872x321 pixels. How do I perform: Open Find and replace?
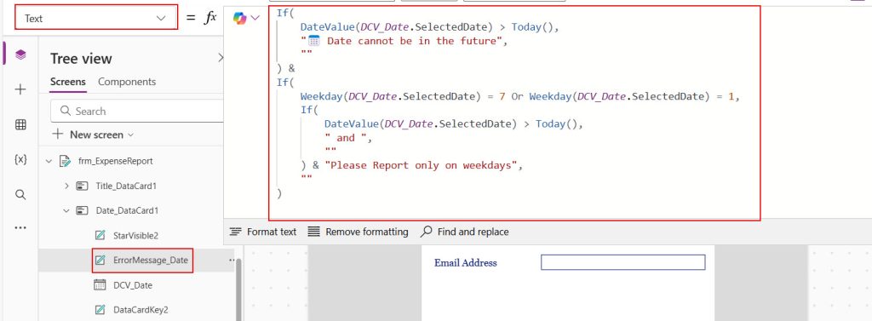464,232
